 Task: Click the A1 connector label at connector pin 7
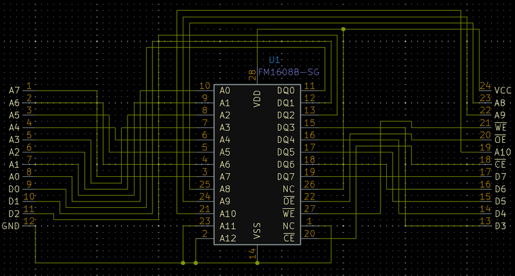coord(14,165)
